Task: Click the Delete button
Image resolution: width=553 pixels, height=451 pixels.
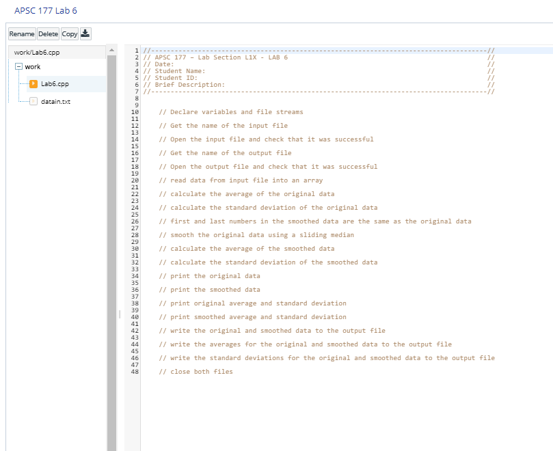Action: 49,34
